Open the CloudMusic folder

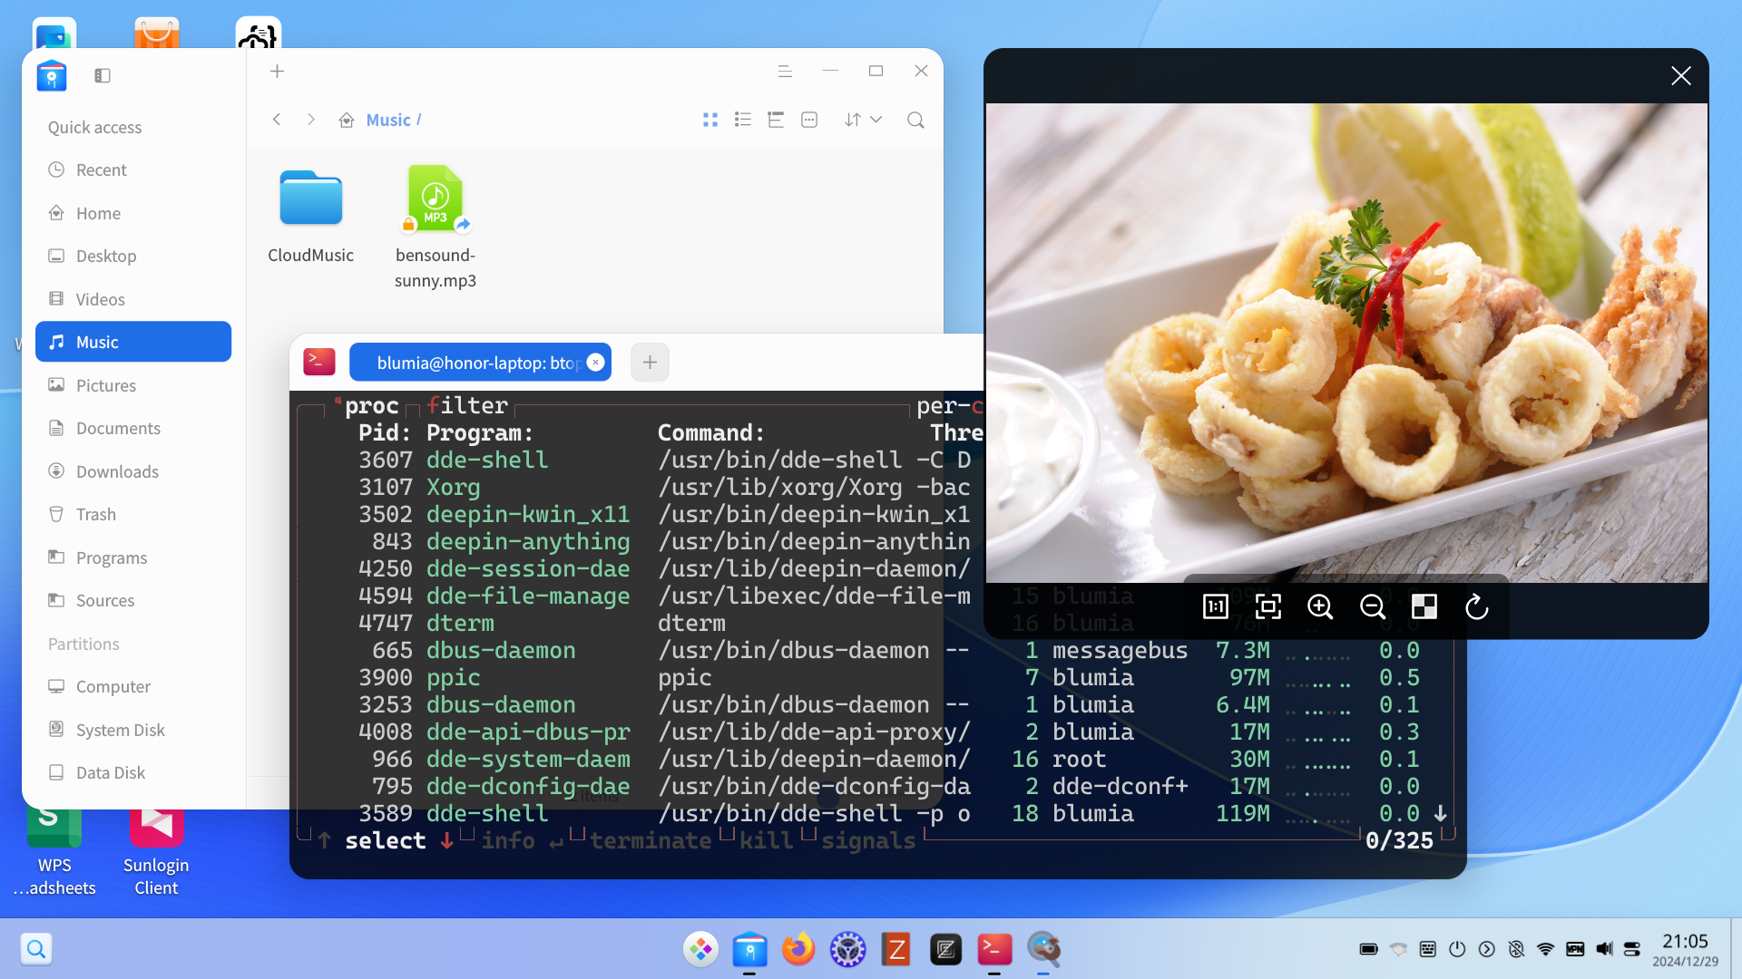pos(310,199)
